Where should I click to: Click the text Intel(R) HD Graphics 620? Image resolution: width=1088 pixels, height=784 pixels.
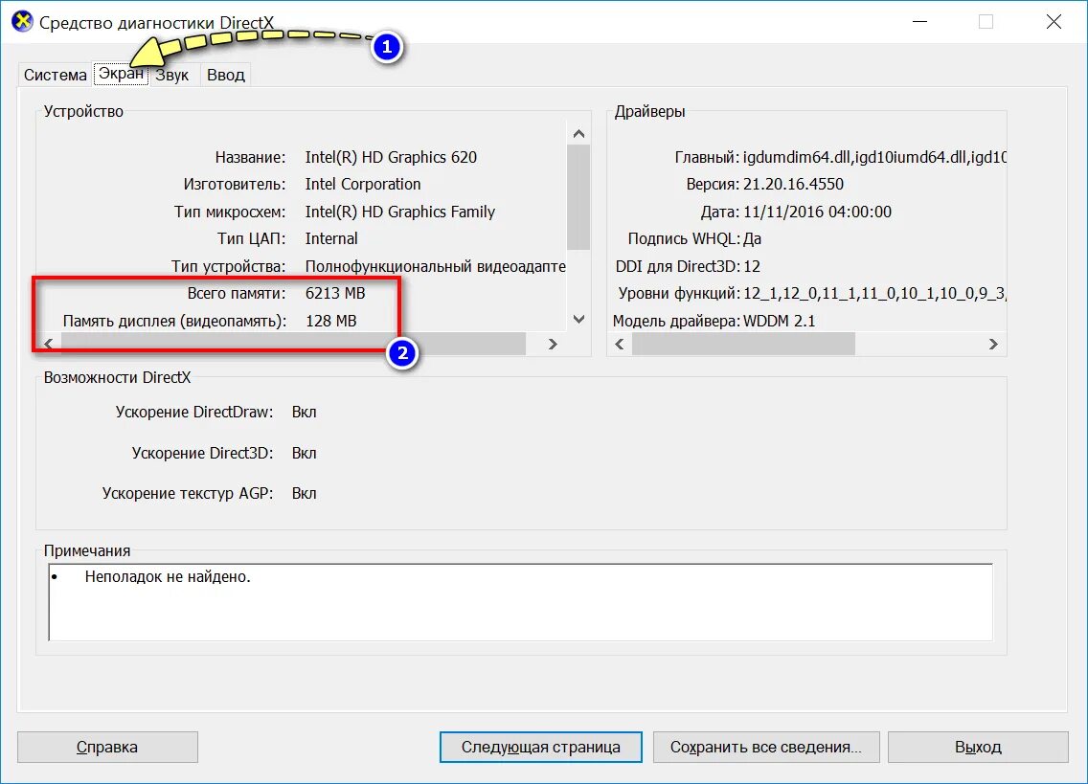(x=391, y=158)
